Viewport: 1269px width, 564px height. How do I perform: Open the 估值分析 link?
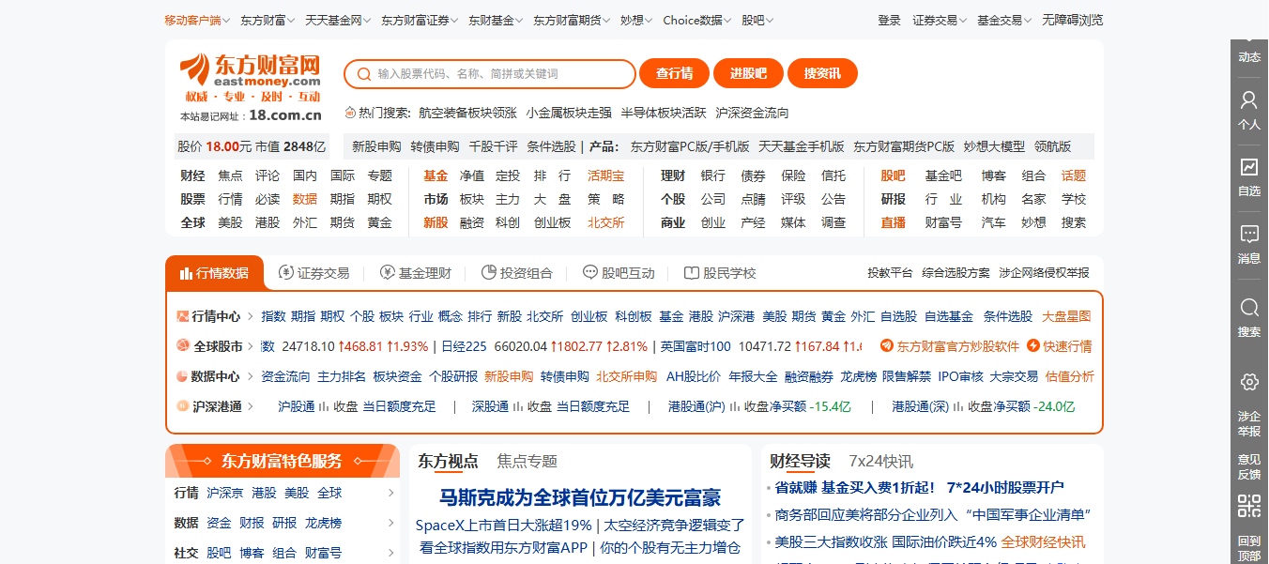tap(1070, 376)
